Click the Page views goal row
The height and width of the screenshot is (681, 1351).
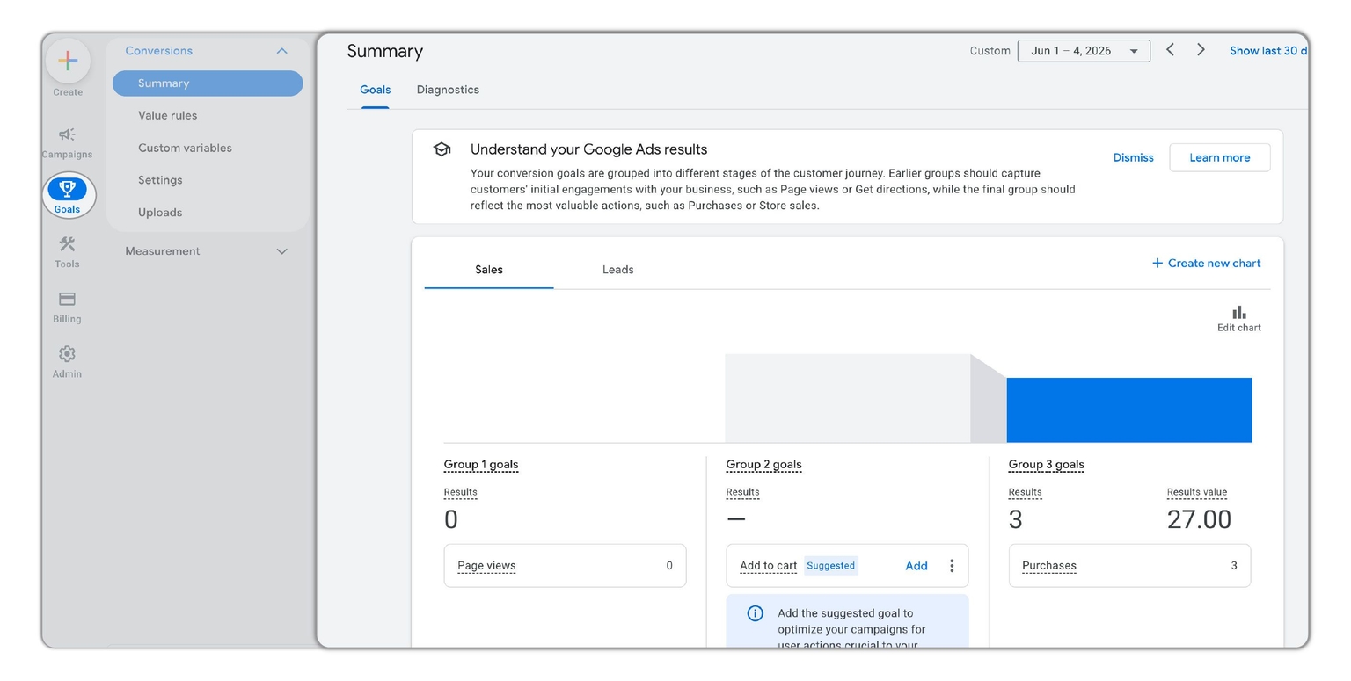pyautogui.click(x=565, y=566)
